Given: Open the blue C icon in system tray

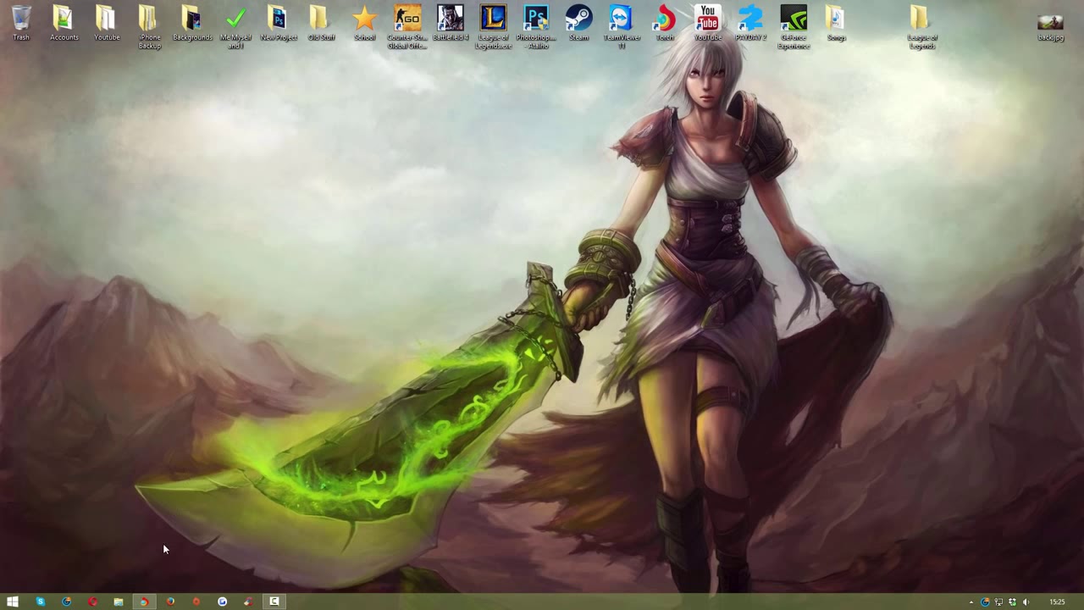Looking at the screenshot, I should pyautogui.click(x=985, y=602).
